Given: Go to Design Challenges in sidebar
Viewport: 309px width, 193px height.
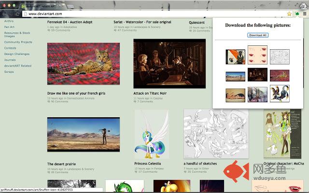Looking at the screenshot, I should point(17,54).
